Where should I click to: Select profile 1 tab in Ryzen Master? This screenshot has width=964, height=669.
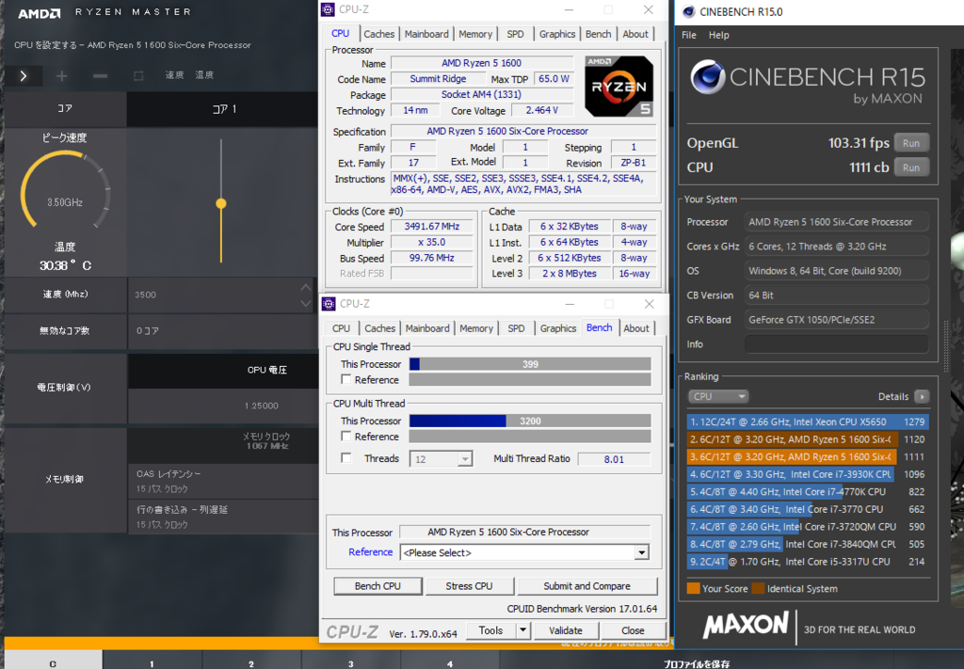point(152,660)
